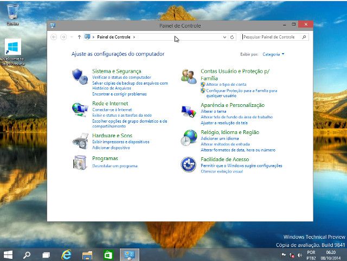
Task: Click Desinstalar um programa
Action: point(114,166)
